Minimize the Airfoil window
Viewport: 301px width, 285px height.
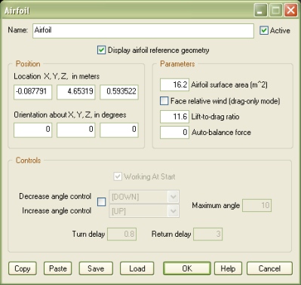[x=260, y=11]
